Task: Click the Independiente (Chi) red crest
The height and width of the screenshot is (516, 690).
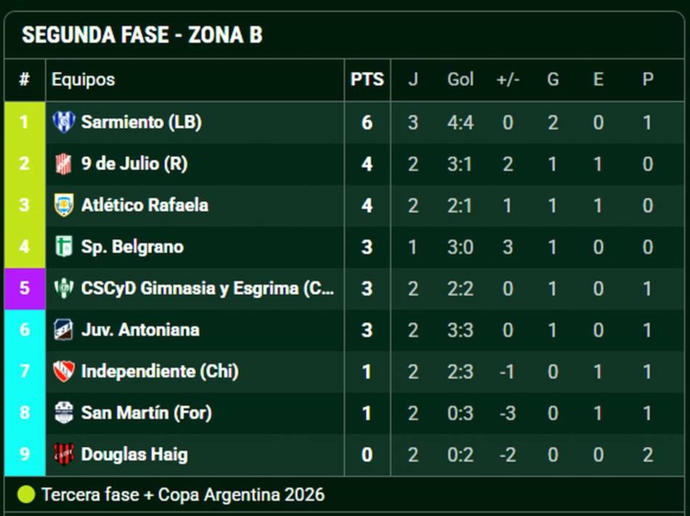Action: coord(64,371)
